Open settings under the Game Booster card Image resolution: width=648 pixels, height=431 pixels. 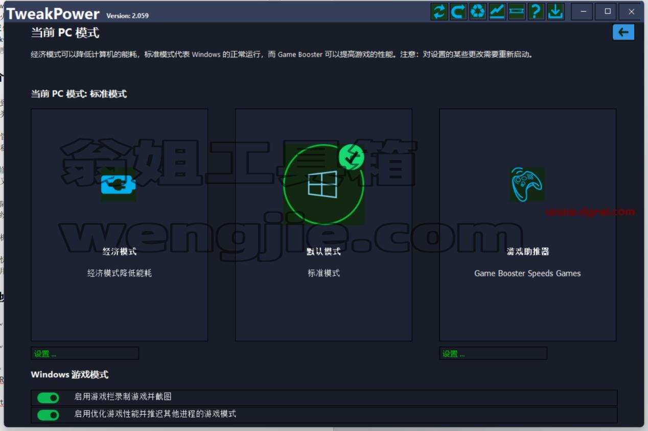pyautogui.click(x=493, y=353)
